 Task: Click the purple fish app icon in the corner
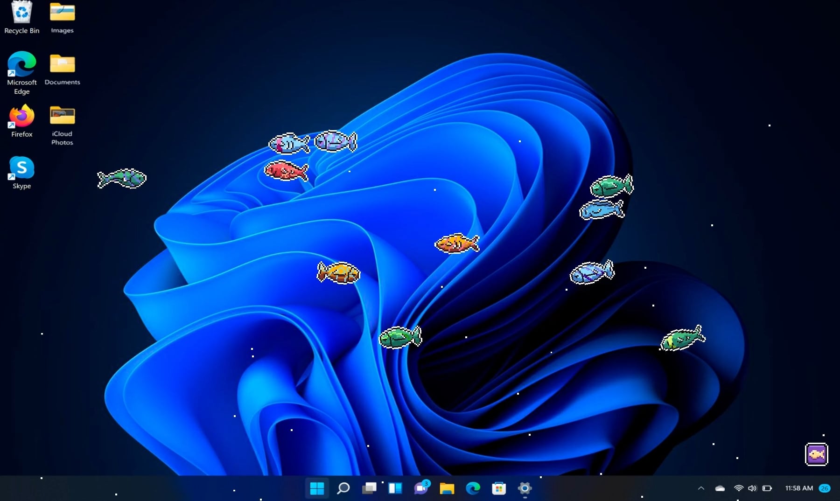click(816, 454)
